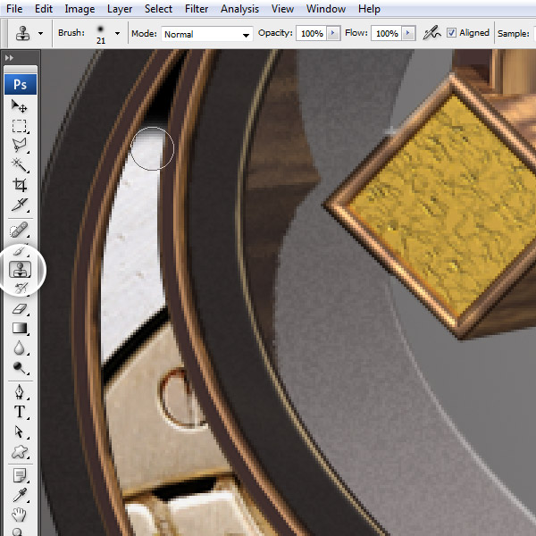Select the Gradient tool
536x536 pixels.
tap(20, 328)
